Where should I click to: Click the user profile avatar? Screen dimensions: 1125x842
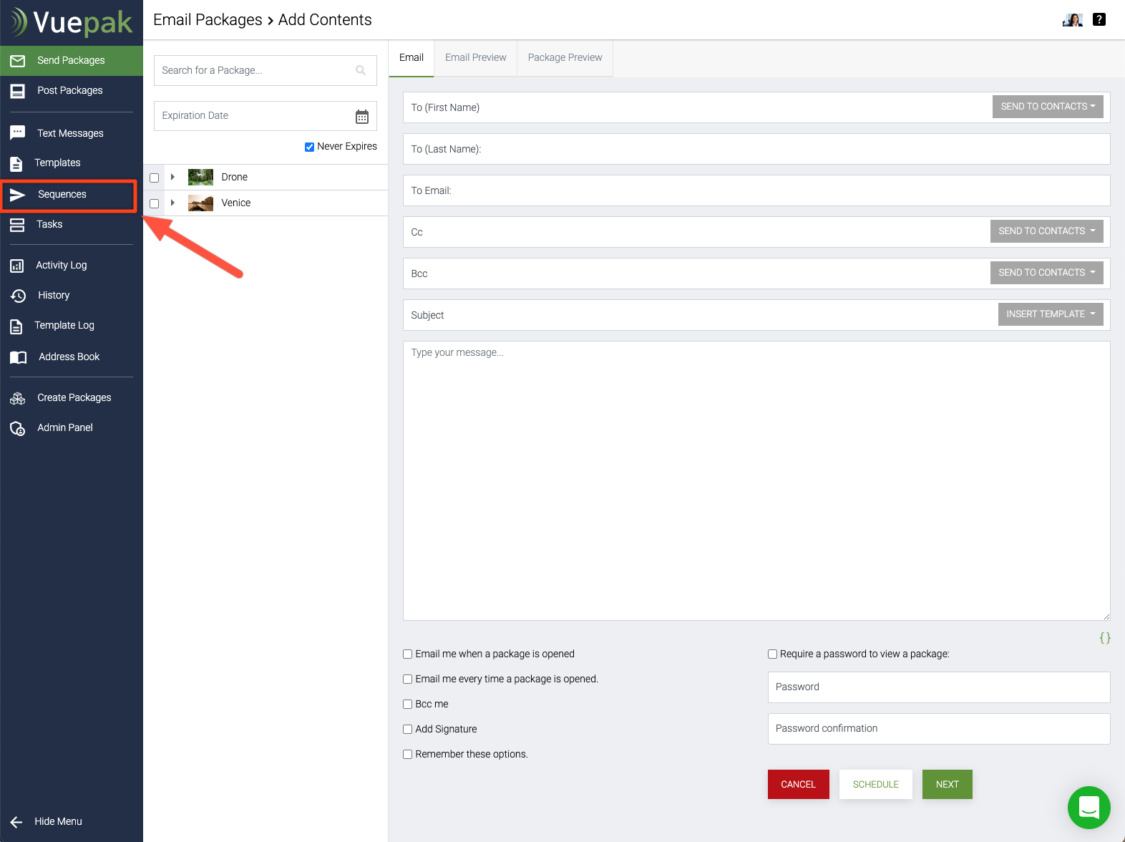point(1072,20)
